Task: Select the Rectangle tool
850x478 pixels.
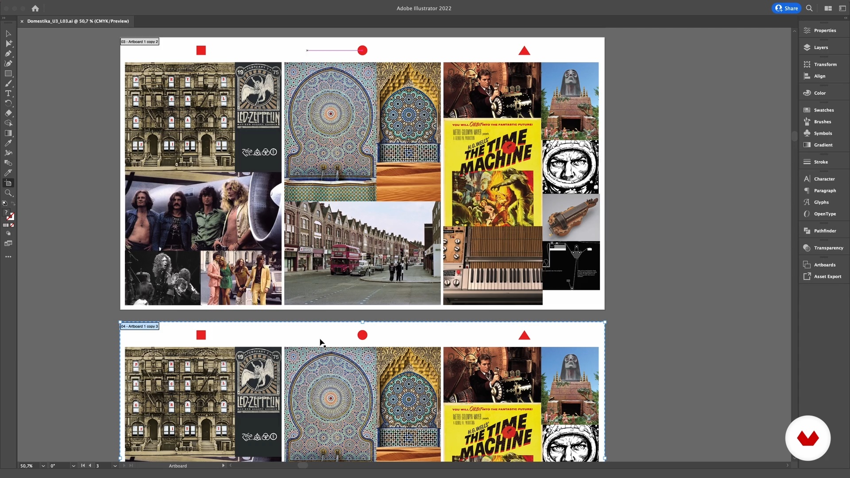Action: pos(8,73)
